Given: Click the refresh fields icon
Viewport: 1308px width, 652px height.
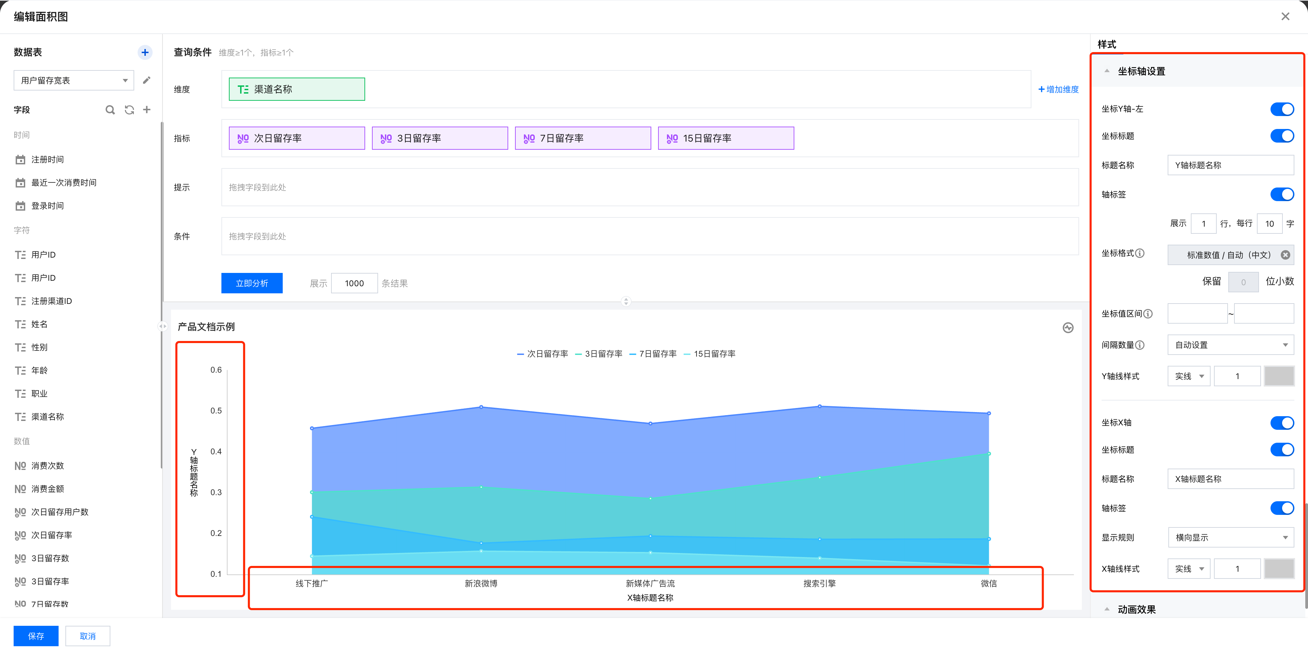Looking at the screenshot, I should tap(129, 110).
